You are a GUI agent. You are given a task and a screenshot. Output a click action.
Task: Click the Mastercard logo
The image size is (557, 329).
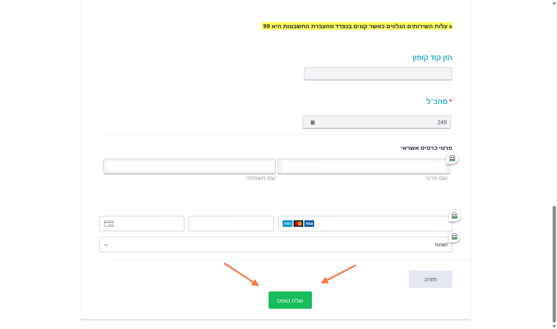[298, 224]
